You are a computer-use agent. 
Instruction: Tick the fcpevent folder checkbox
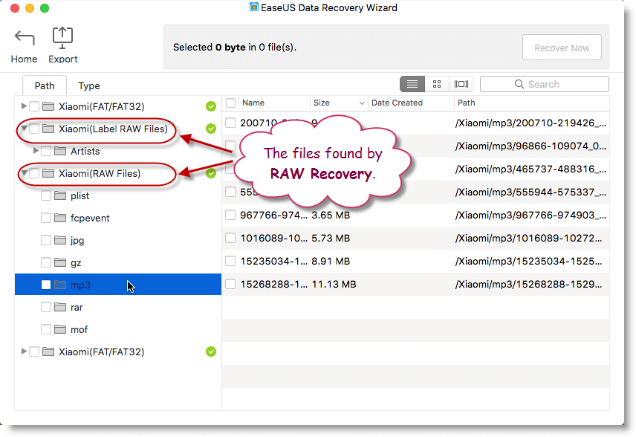click(x=46, y=218)
